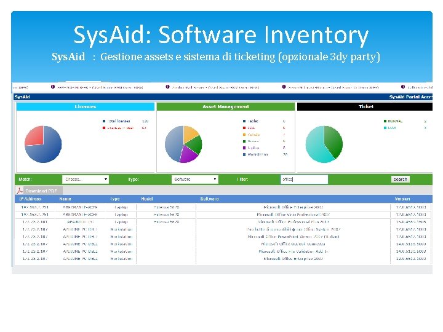The width and height of the screenshot is (443, 332).
Task: Sort by the Version column header
Action: tap(402, 199)
